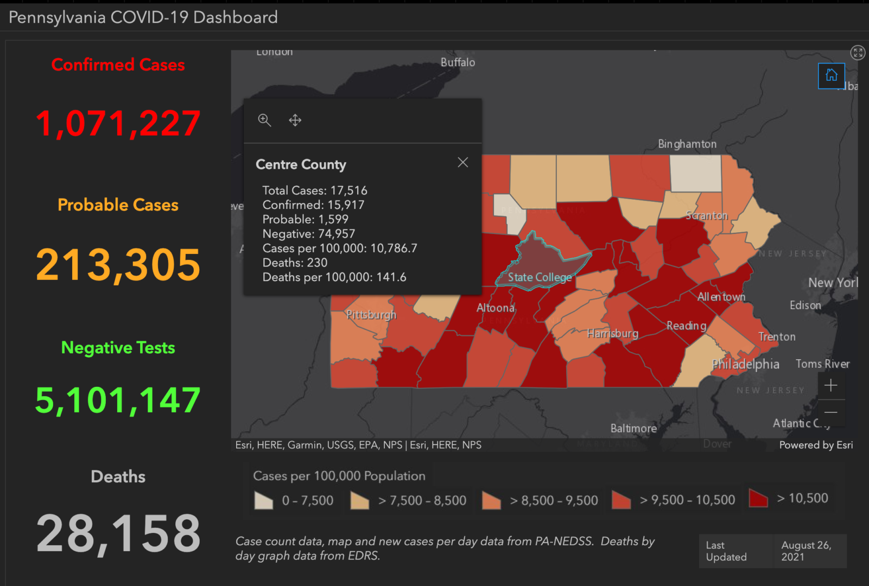Click the Baltimore label on map

click(x=633, y=429)
